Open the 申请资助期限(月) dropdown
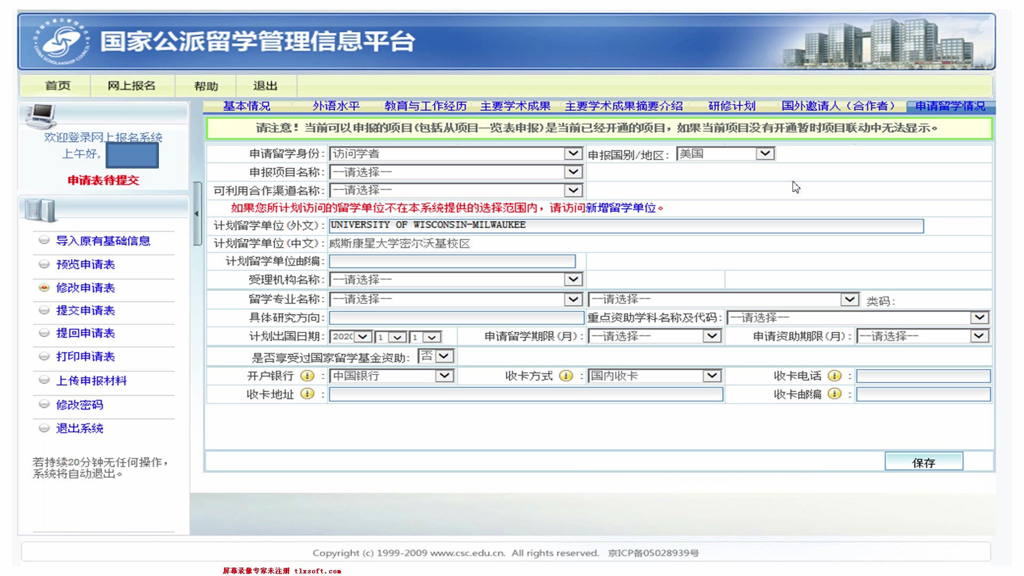 [923, 336]
